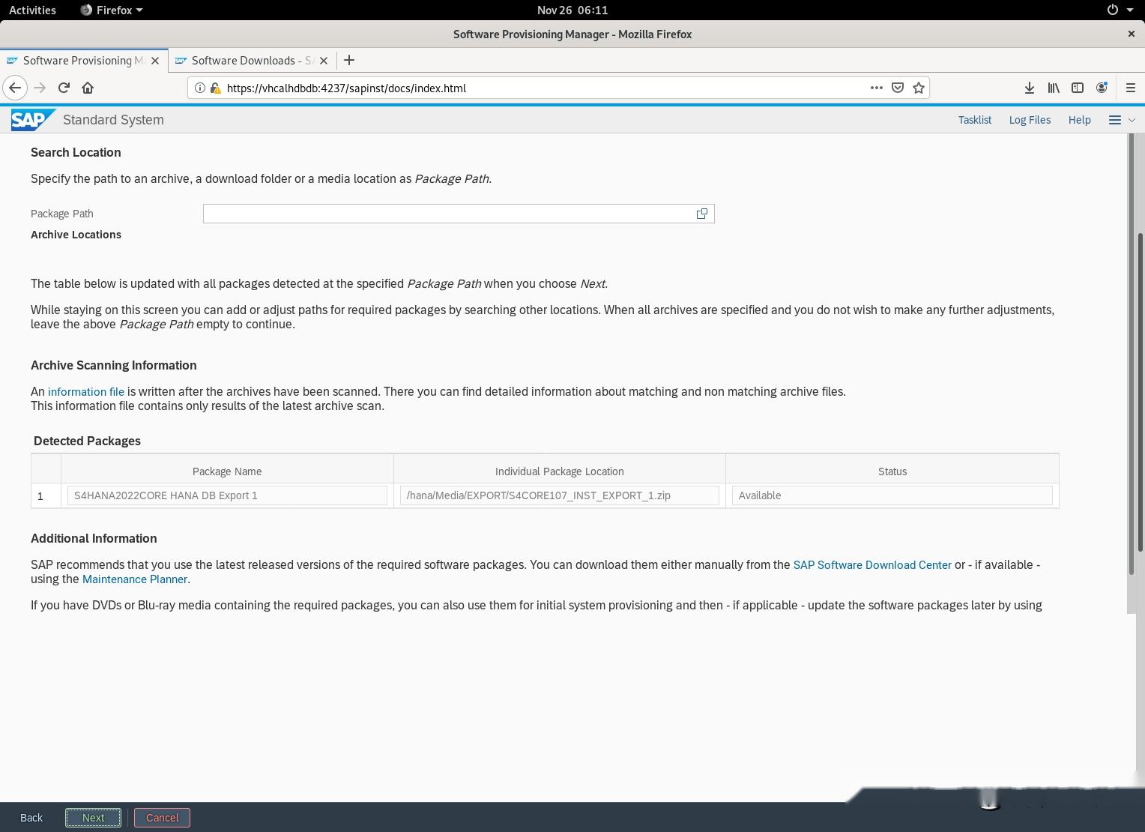Open the clock and calendar panel

[x=572, y=10]
